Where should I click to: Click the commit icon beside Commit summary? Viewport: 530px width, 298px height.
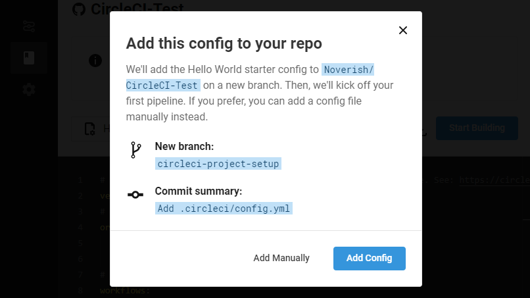coord(135,195)
